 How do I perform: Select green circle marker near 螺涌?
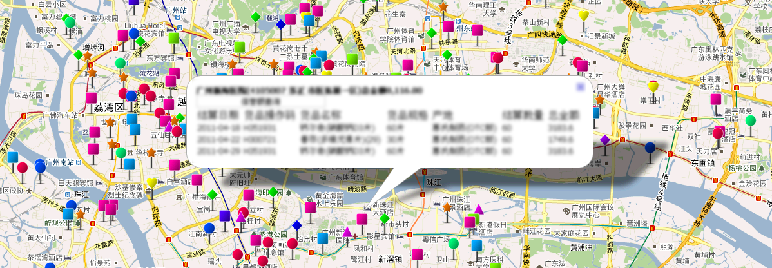pos(70,23)
